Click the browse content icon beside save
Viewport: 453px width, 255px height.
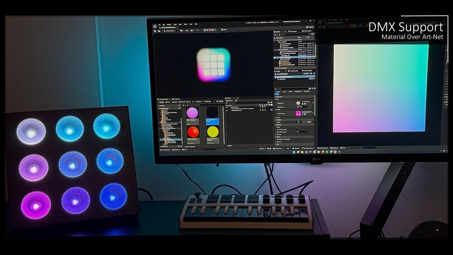pyautogui.click(x=159, y=31)
